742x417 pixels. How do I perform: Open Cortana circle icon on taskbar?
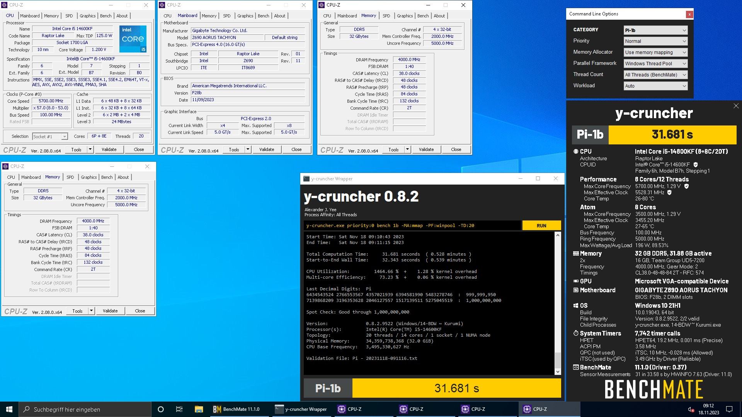(x=161, y=409)
